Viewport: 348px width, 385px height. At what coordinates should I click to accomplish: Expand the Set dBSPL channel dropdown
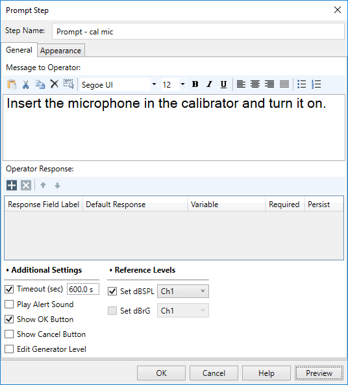coord(183,292)
